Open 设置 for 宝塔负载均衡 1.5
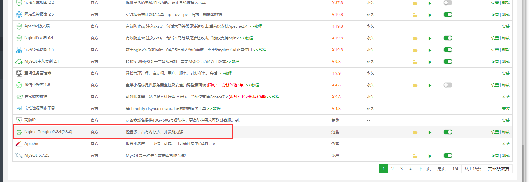530x182 pixels. click(495, 50)
